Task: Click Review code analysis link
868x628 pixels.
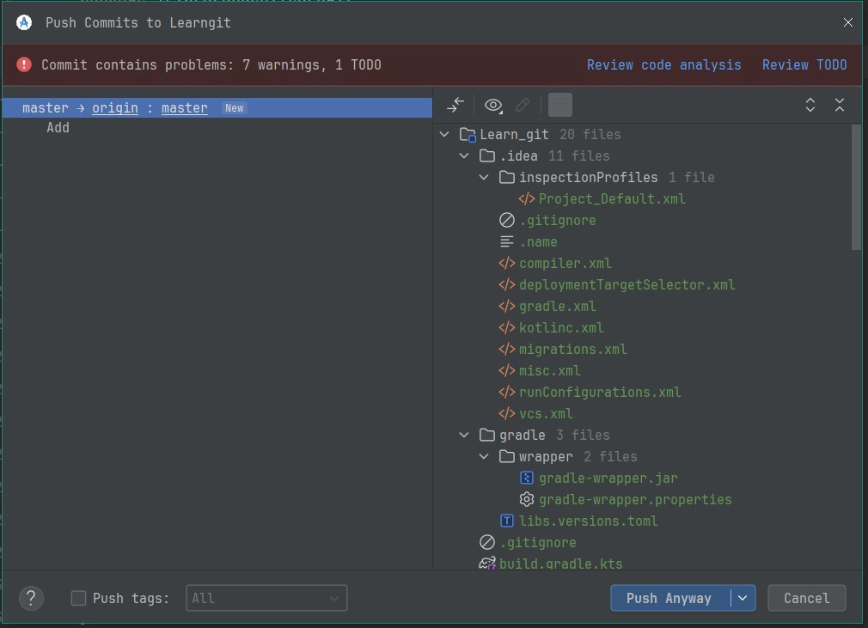Action: tap(663, 65)
